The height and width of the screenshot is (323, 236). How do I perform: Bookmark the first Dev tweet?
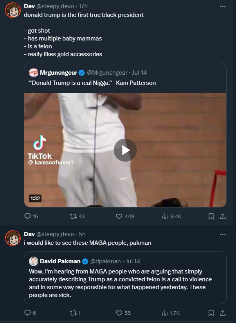211,216
